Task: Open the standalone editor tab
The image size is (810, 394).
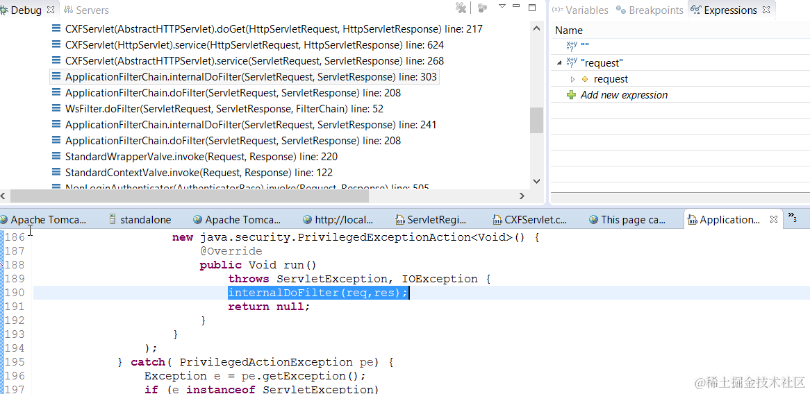Action: coord(140,220)
